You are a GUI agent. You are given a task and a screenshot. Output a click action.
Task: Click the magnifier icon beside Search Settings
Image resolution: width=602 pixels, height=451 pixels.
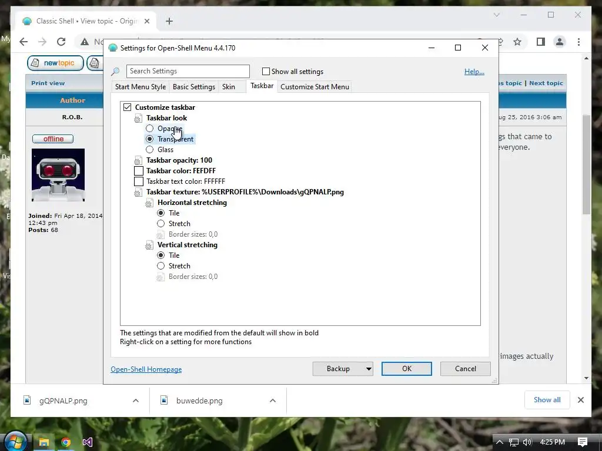point(115,71)
